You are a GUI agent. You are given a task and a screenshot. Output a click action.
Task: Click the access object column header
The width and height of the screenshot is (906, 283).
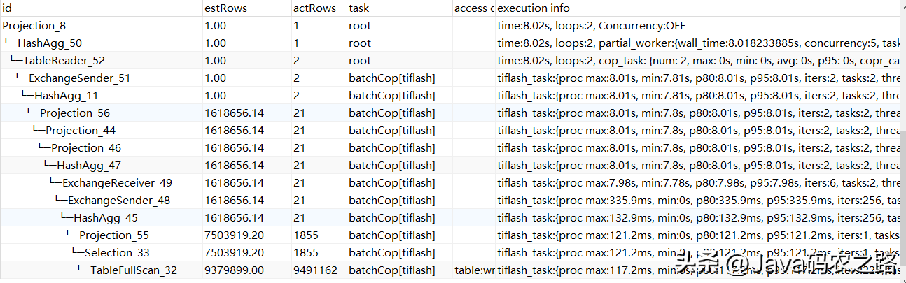click(473, 8)
